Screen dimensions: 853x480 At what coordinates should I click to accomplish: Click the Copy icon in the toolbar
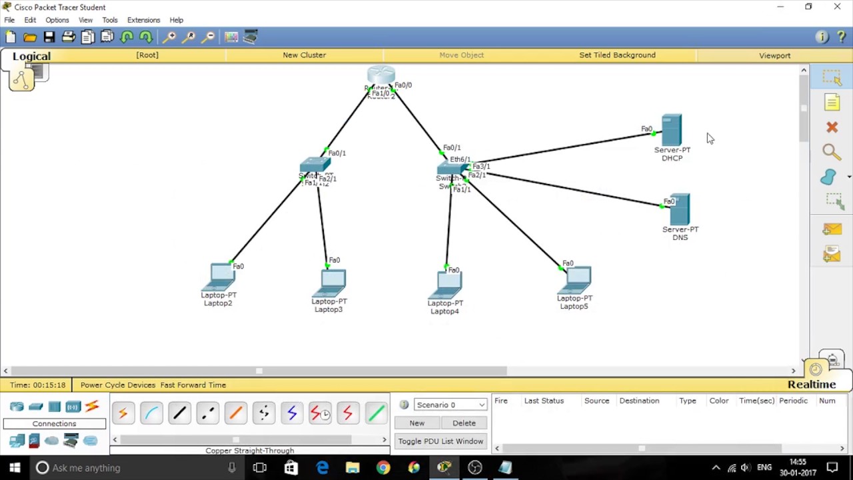click(88, 37)
